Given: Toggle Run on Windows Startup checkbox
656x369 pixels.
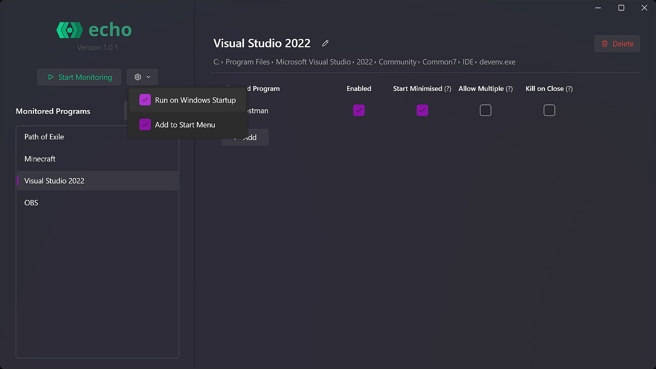Looking at the screenshot, I should (145, 100).
